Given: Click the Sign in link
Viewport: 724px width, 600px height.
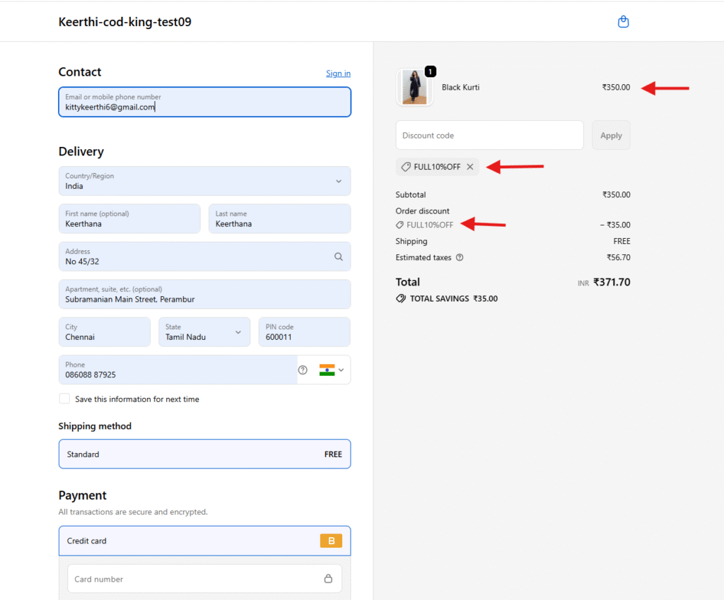Looking at the screenshot, I should pos(338,73).
